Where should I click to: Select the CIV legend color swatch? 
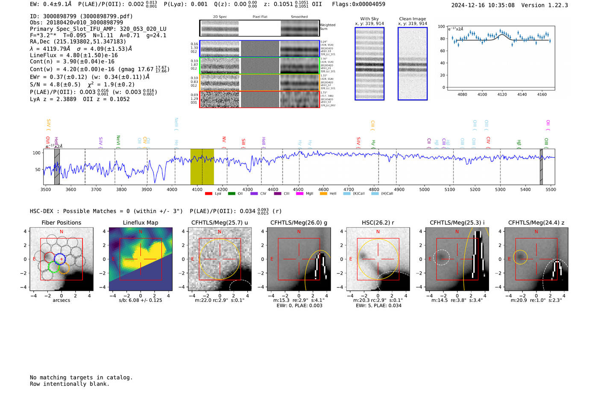pos(254,193)
